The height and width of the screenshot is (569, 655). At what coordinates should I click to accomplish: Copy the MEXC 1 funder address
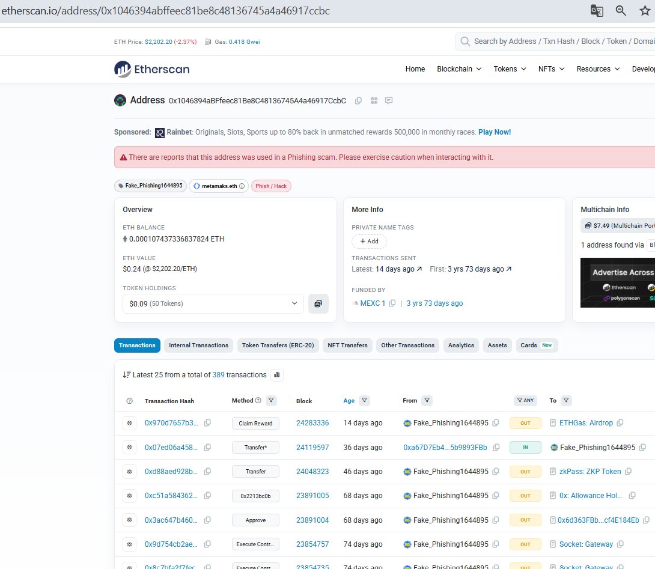point(392,303)
